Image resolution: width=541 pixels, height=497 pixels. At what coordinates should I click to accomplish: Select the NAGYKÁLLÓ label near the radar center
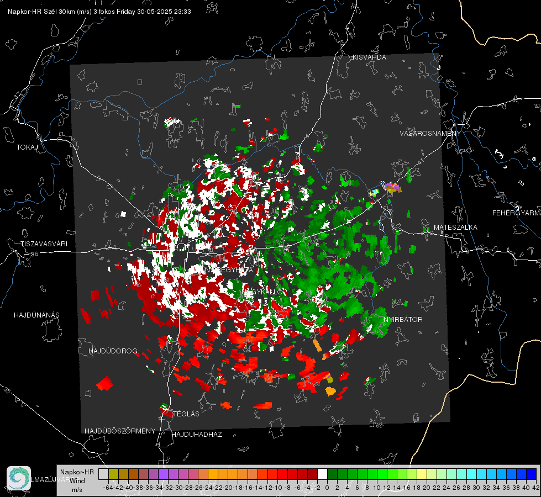tap(262, 292)
